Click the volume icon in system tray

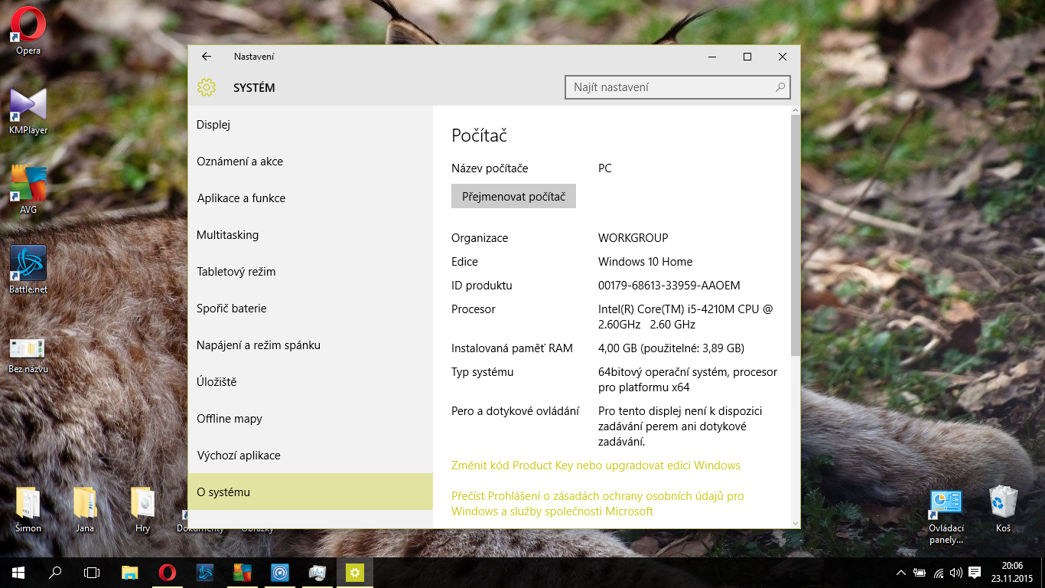coord(955,573)
